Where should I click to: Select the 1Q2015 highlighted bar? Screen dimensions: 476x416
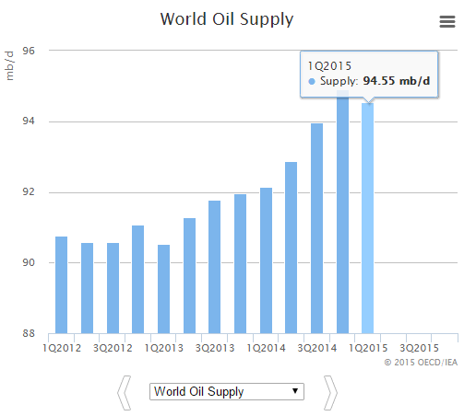pos(367,218)
